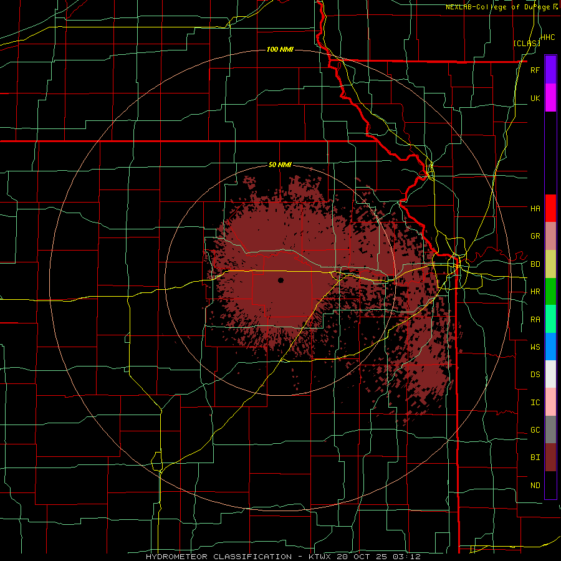Click the mint green RA color swatch

[x=550, y=319]
